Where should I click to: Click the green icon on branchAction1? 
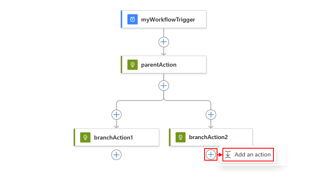click(x=85, y=137)
